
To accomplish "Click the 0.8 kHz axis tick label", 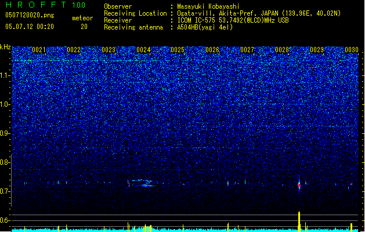I will [5, 162].
